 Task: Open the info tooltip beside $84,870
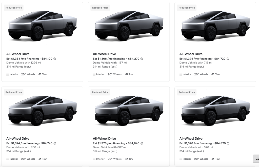(228, 143)
